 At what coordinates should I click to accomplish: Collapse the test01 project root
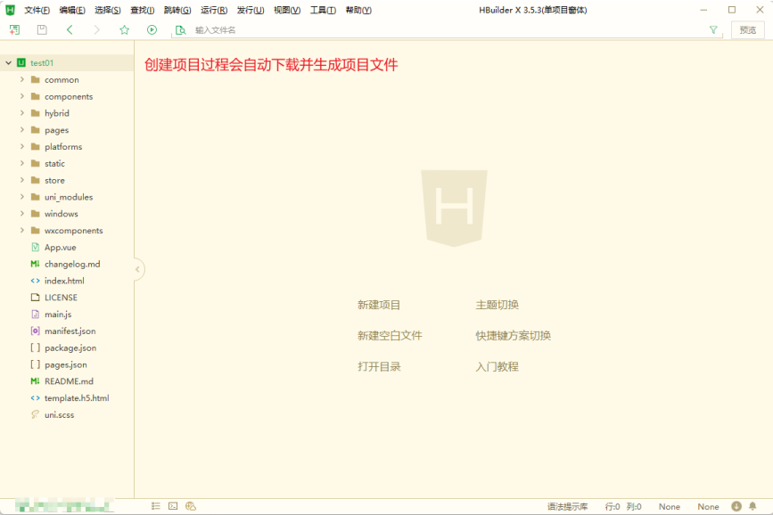[x=8, y=62]
